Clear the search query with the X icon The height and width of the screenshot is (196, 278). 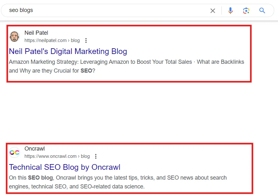(x=213, y=11)
